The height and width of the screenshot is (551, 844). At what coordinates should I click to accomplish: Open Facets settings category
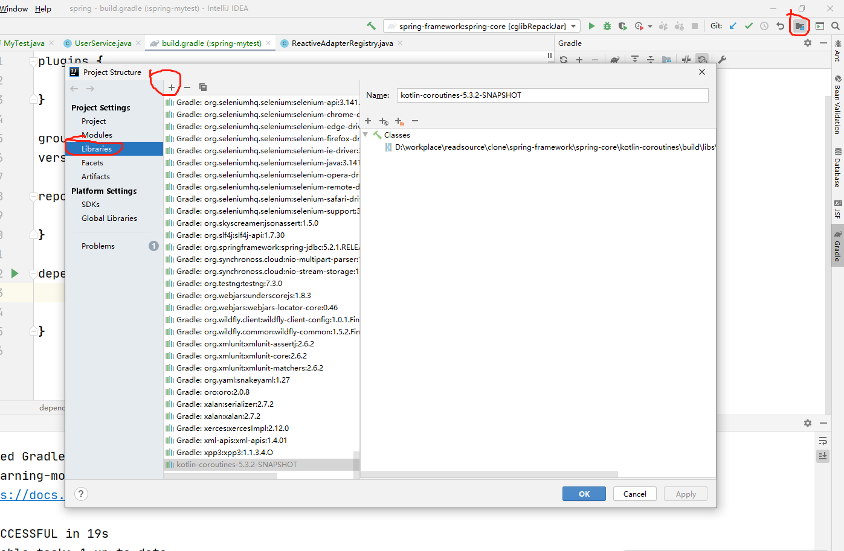92,163
